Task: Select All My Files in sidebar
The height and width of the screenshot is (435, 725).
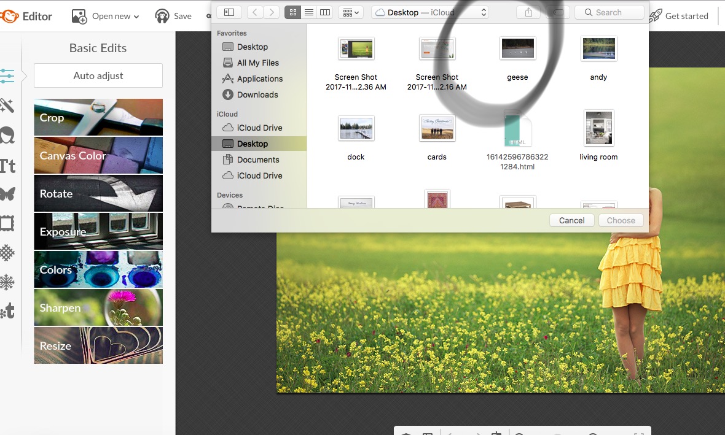Action: click(x=259, y=63)
